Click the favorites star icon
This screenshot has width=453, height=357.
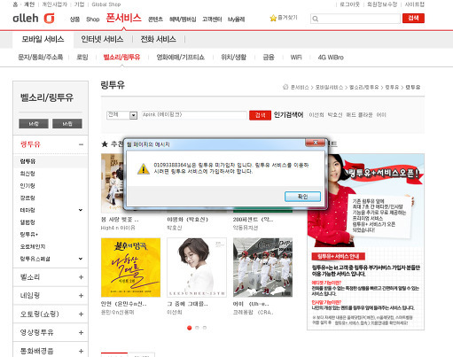pos(273,19)
